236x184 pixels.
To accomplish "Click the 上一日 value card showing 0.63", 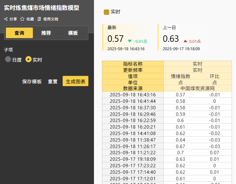I will (183, 37).
